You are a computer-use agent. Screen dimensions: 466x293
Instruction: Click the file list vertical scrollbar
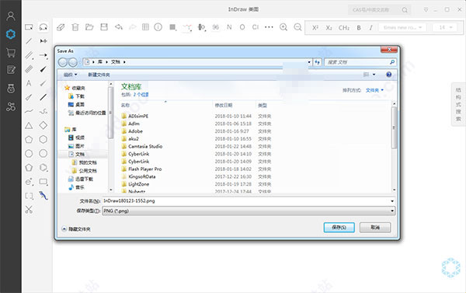(394, 147)
